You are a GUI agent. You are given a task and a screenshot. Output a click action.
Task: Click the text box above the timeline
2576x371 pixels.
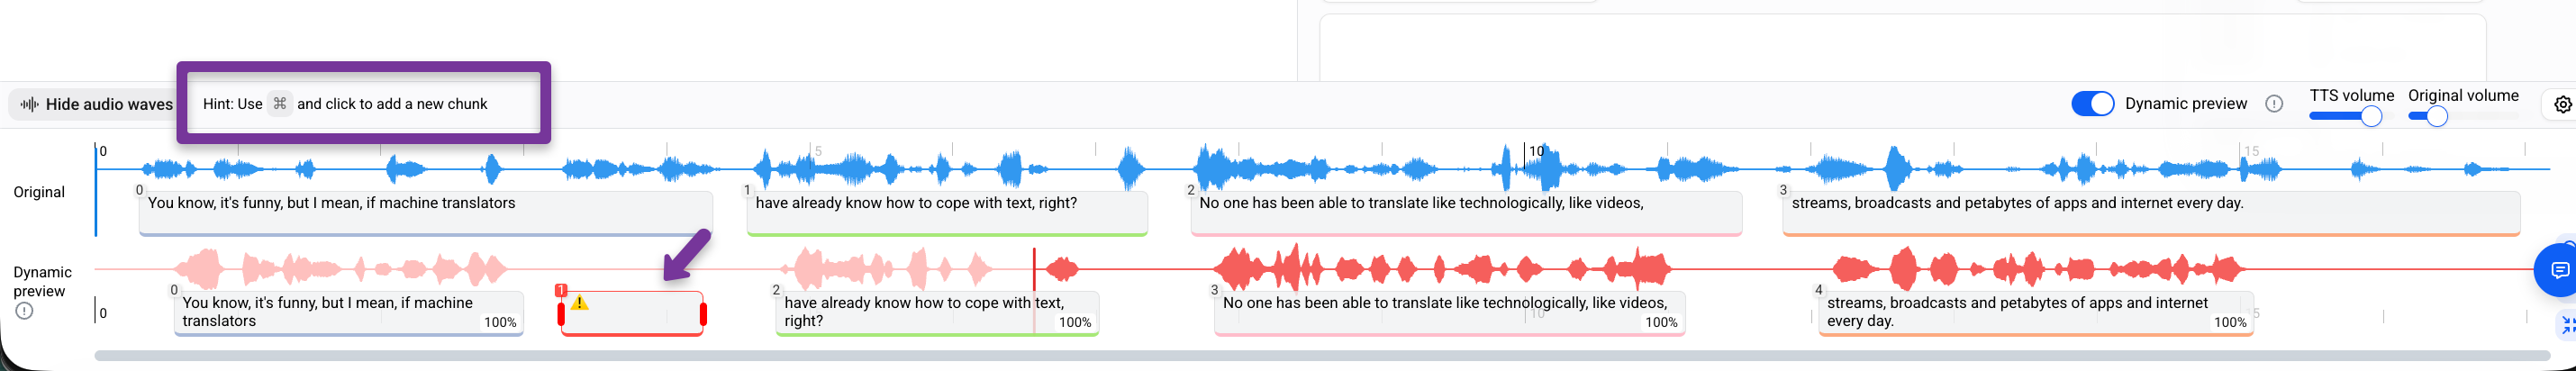tap(1902, 47)
